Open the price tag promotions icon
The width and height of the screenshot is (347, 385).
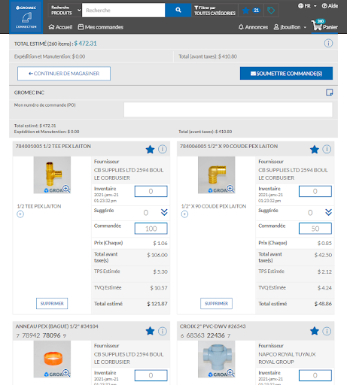tap(271, 11)
